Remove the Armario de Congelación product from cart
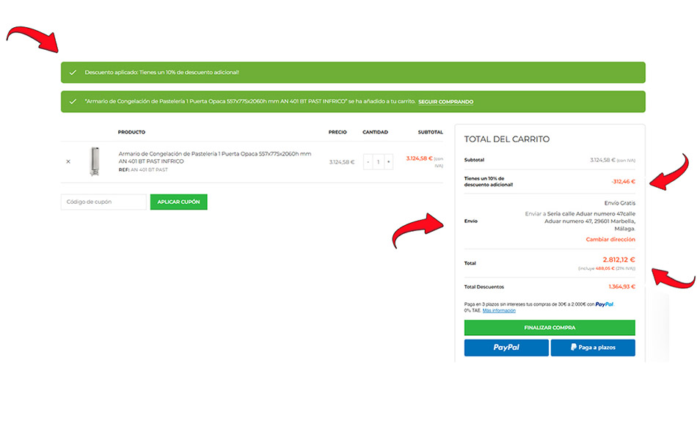Screen dimensions: 697x440 point(68,161)
